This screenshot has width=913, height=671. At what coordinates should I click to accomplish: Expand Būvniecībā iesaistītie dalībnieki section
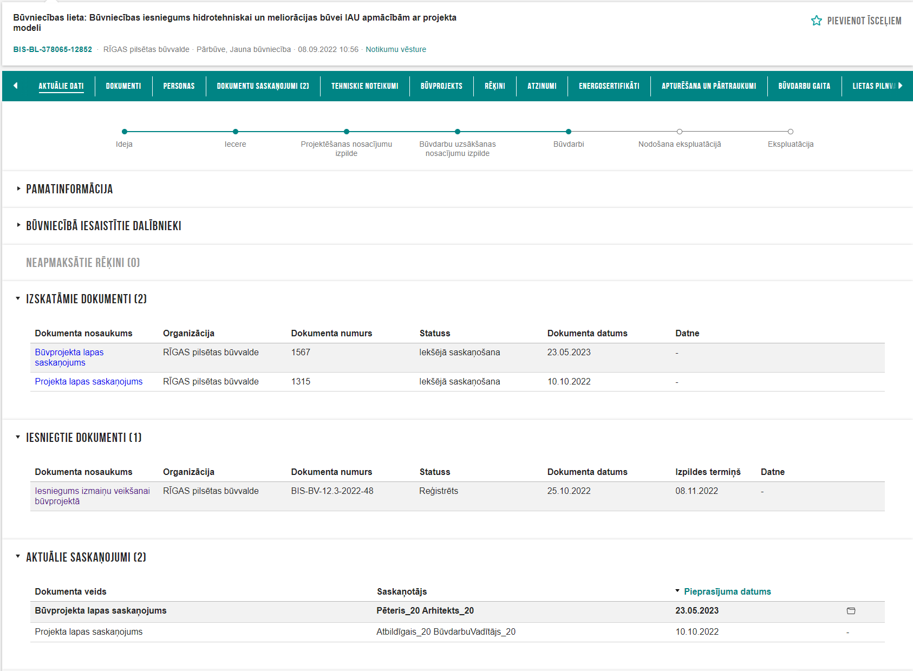click(103, 226)
